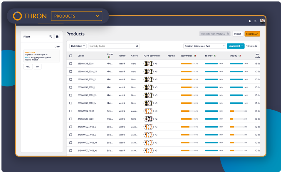
Task: Click the Import button
Action: tap(238, 34)
